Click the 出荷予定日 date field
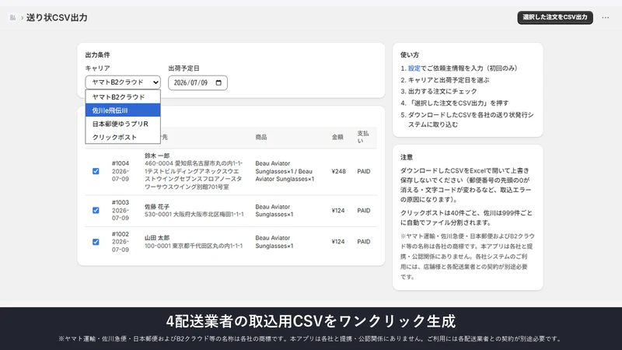622x350 pixels. pos(197,82)
